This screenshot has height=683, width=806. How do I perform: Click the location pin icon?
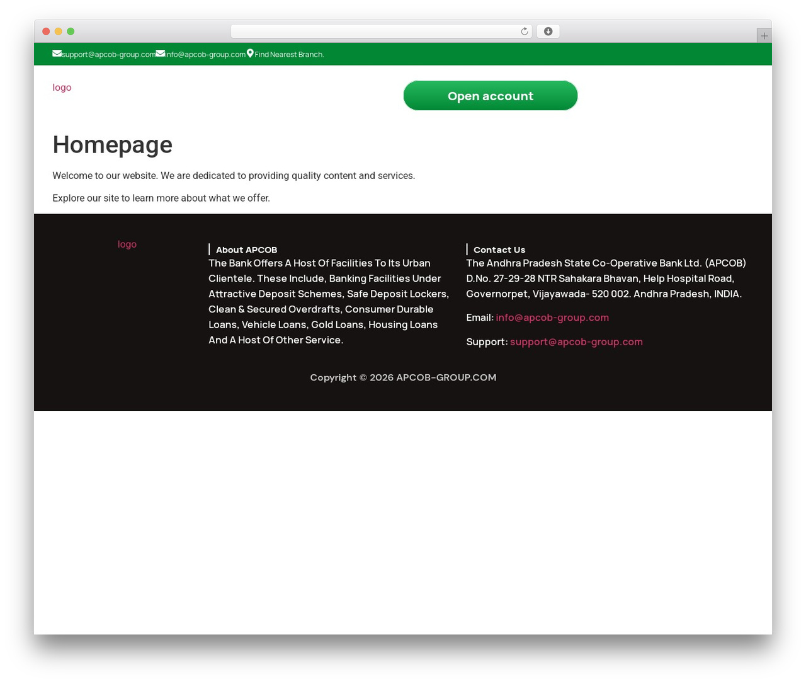click(x=250, y=54)
